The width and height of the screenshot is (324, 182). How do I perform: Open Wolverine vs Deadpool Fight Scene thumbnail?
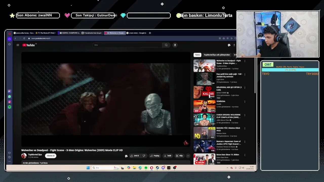[205, 65]
